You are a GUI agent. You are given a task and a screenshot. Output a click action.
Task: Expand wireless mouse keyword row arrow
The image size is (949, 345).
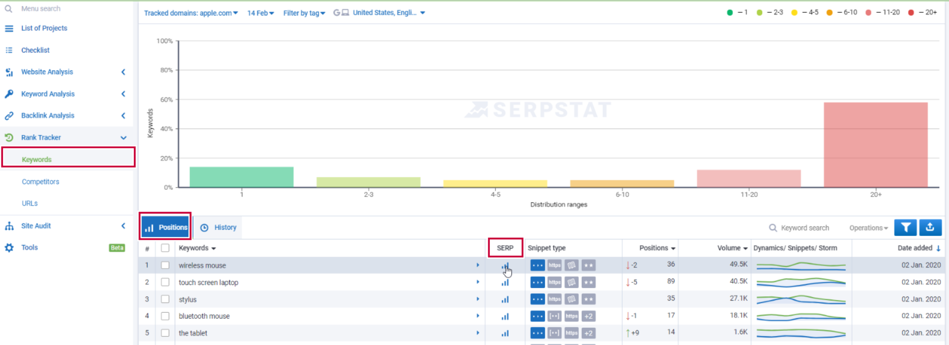click(477, 265)
